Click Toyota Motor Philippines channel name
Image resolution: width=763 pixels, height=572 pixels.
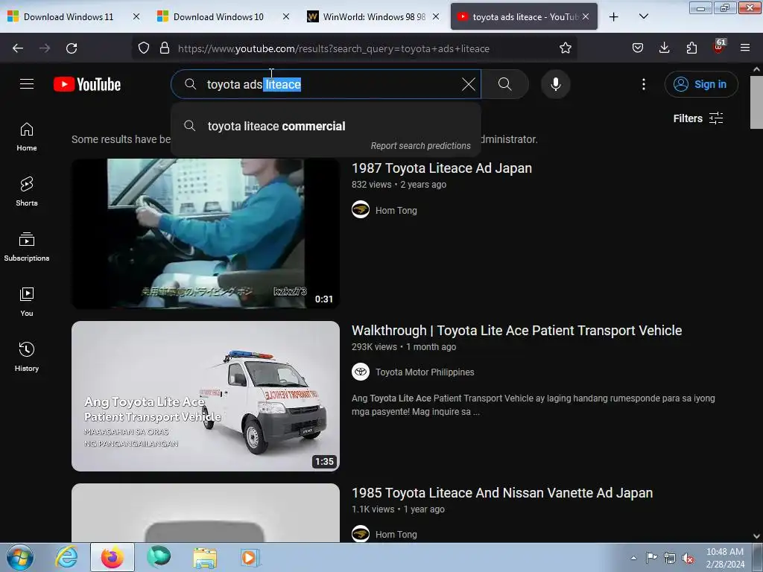(x=424, y=372)
